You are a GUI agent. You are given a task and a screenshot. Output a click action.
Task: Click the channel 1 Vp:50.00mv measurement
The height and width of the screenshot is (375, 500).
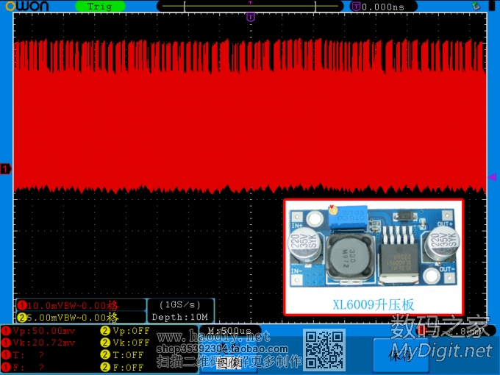click(x=44, y=331)
